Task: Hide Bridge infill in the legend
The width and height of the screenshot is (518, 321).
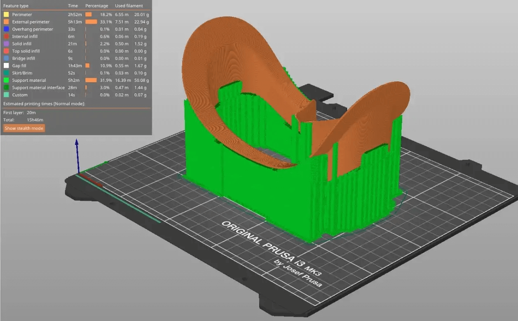Action: (x=23, y=58)
